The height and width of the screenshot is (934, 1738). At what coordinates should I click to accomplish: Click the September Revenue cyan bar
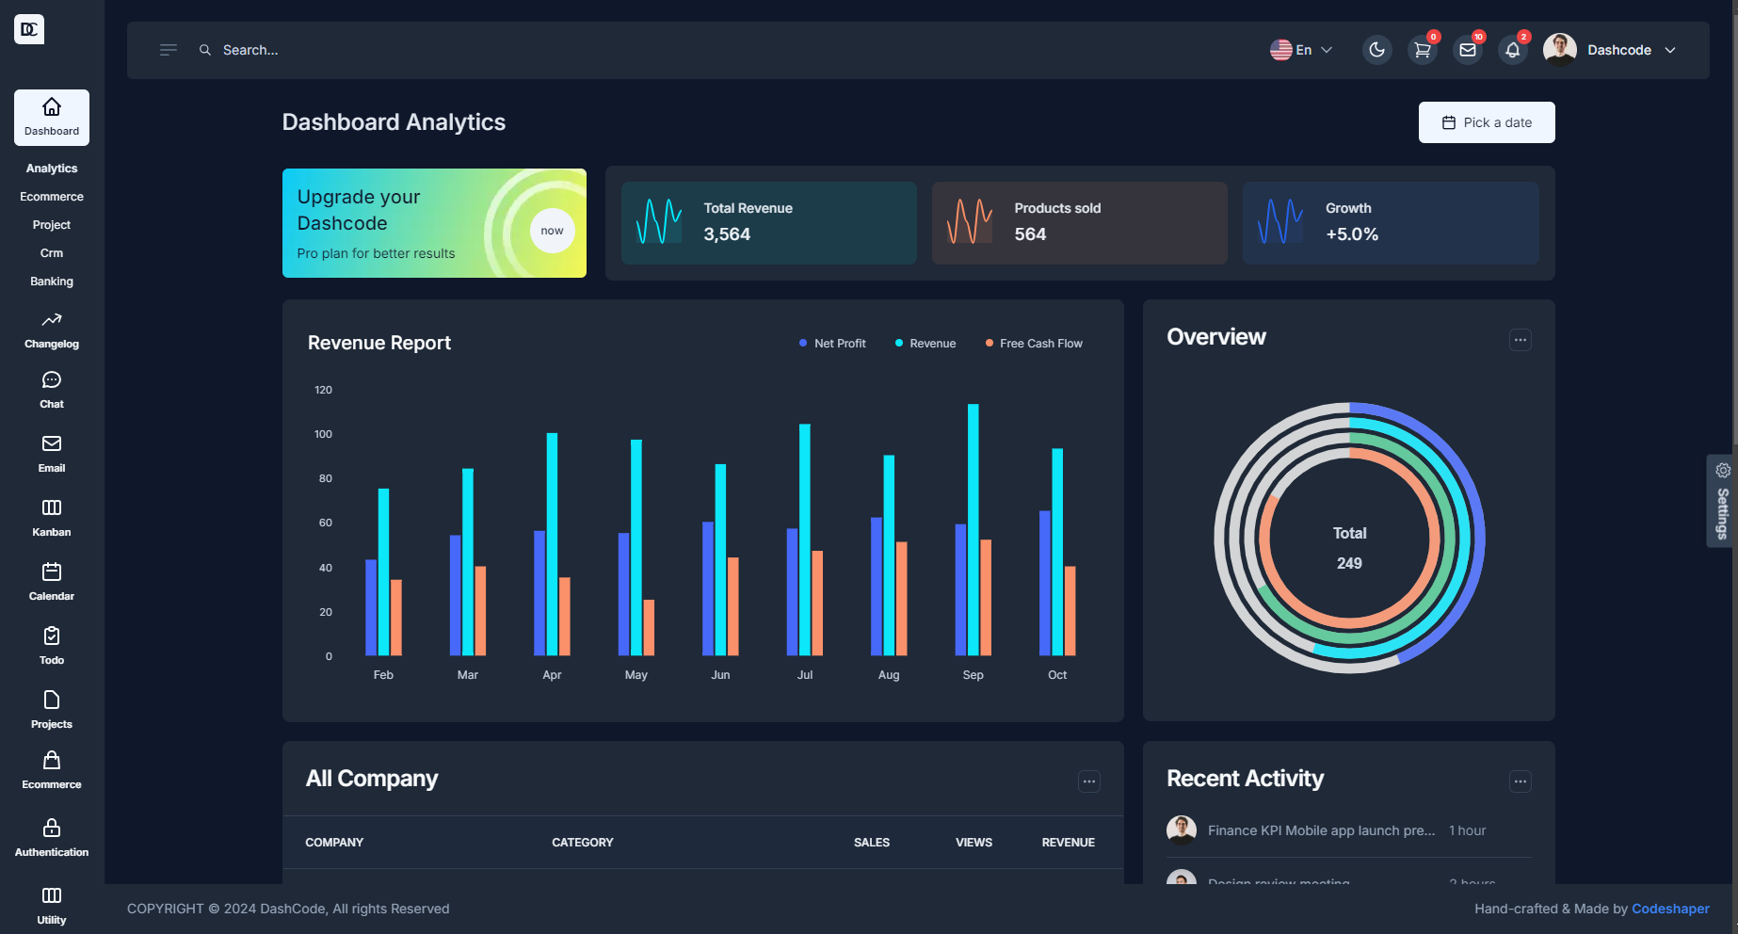pyautogui.click(x=974, y=529)
